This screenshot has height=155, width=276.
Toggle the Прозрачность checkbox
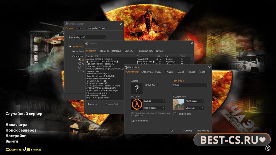[175, 114]
